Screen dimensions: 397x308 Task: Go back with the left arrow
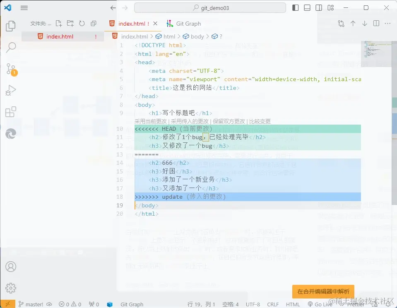tap(113, 8)
